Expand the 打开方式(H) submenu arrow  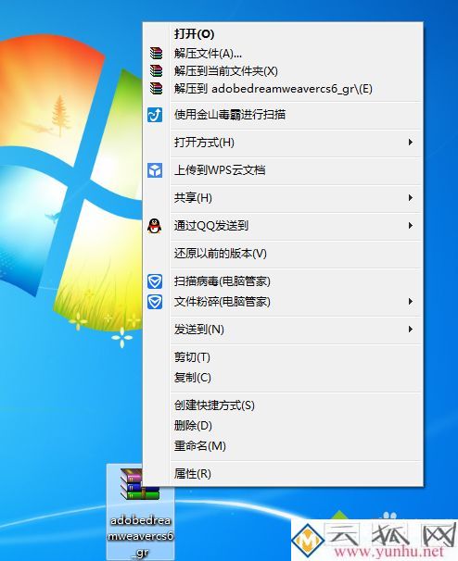[411, 143]
